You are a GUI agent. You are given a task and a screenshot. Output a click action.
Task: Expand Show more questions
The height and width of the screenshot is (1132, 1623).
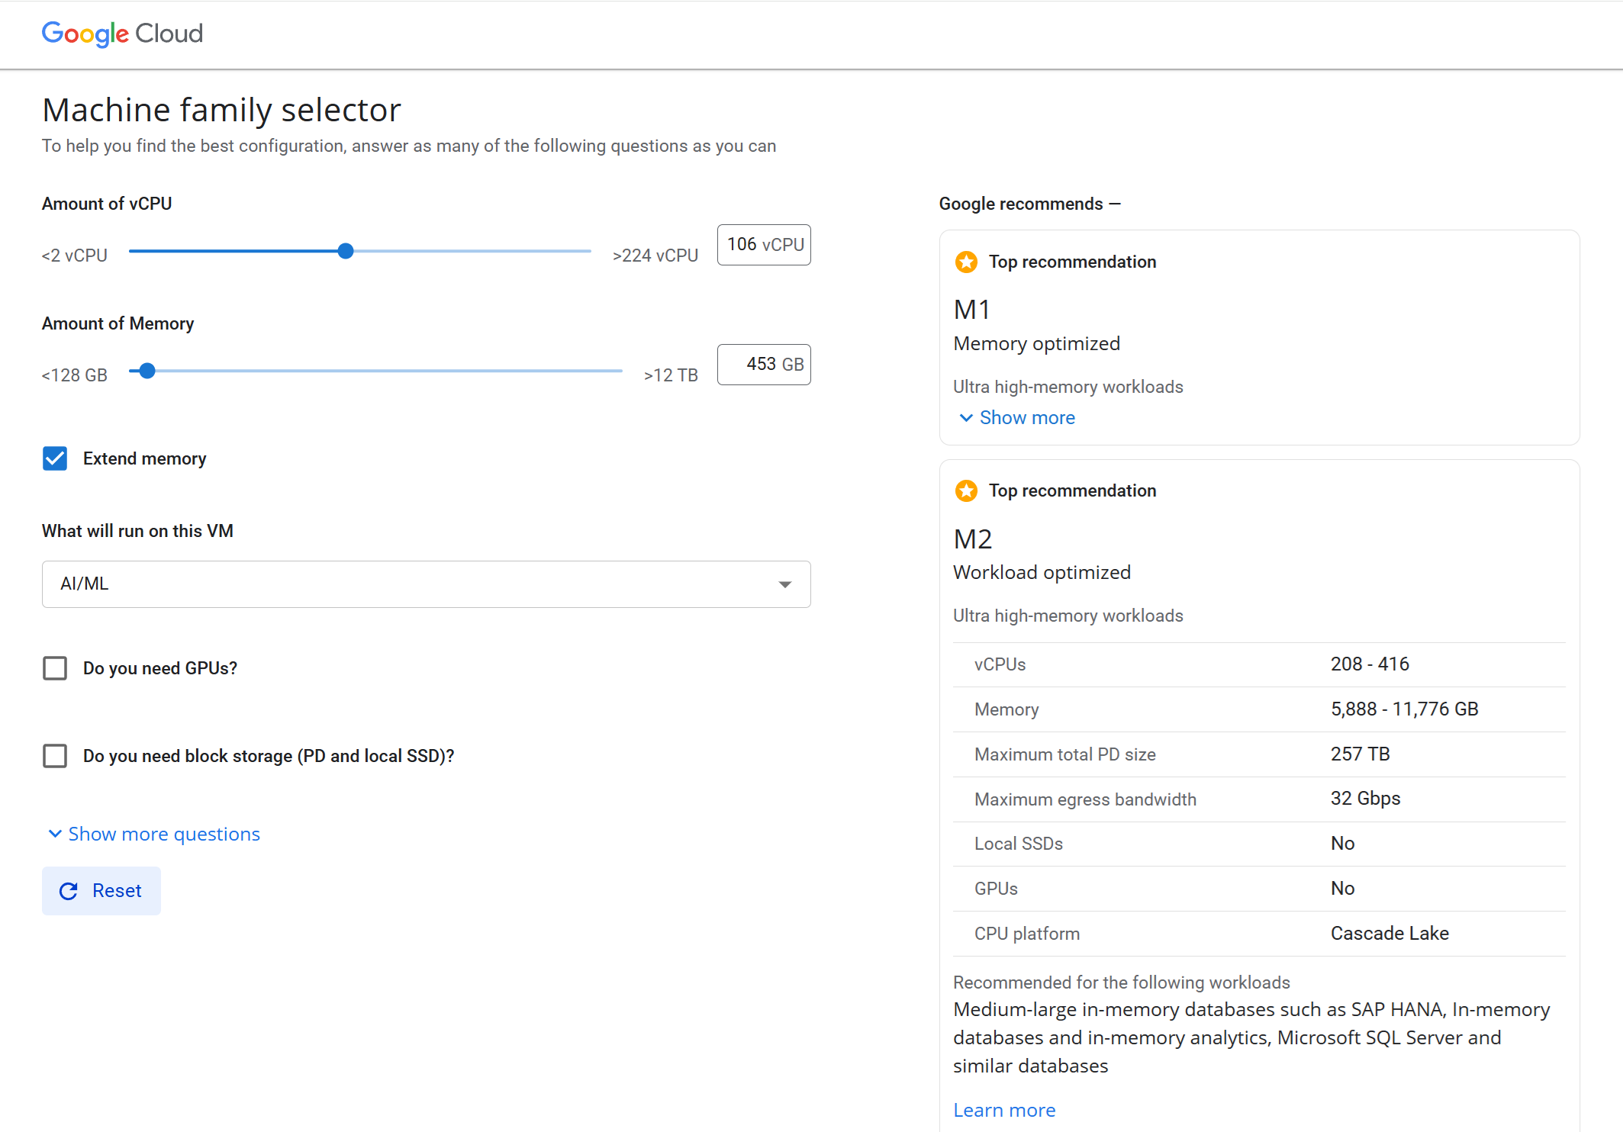click(163, 834)
